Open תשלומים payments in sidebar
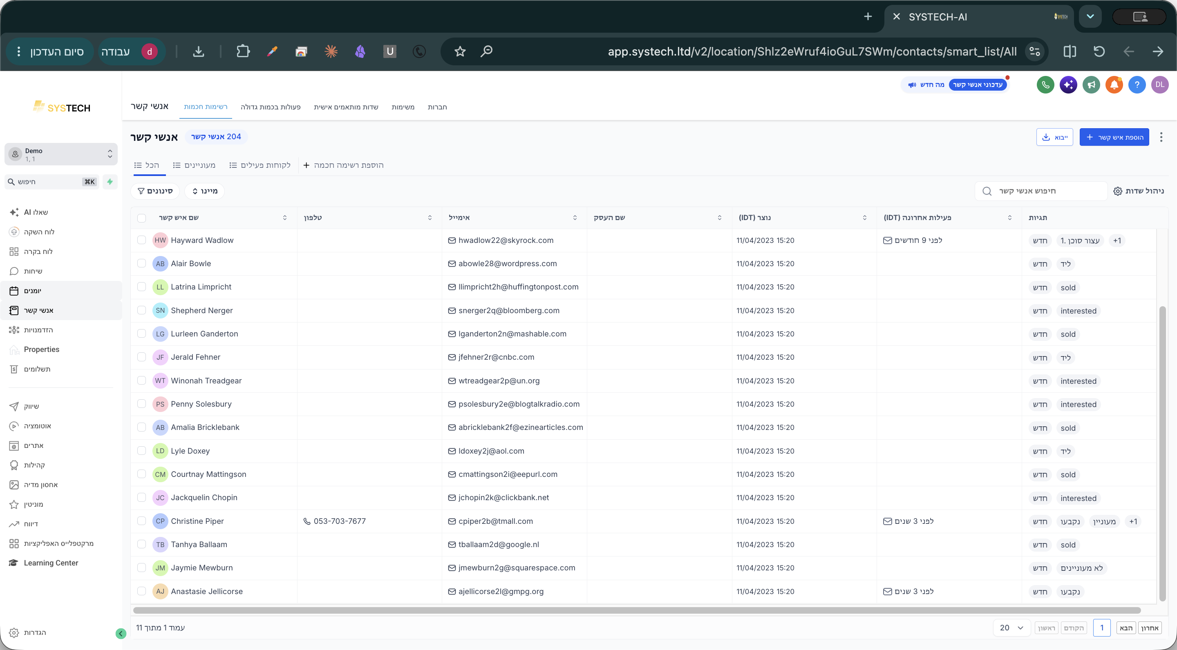 pyautogui.click(x=37, y=369)
